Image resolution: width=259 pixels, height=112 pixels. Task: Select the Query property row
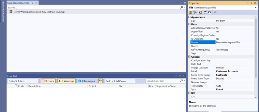point(222,46)
